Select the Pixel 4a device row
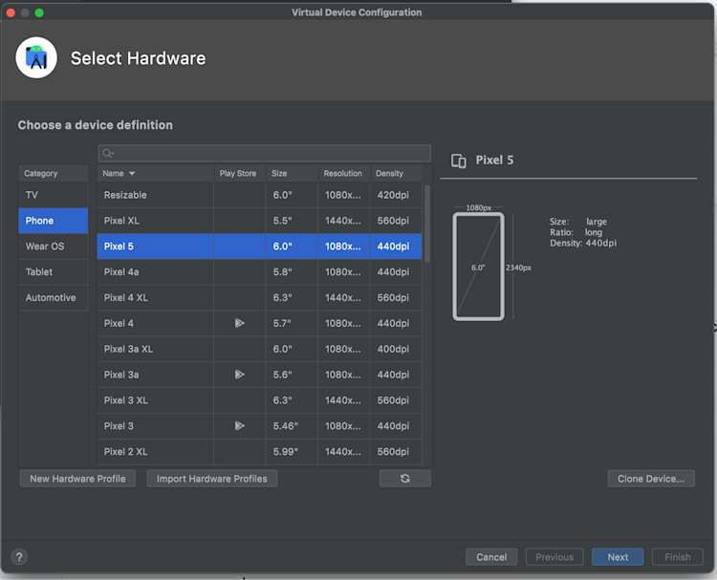The height and width of the screenshot is (580, 717). pyautogui.click(x=259, y=272)
